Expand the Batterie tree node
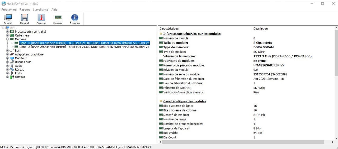The width and height of the screenshot is (338, 149). click(8, 77)
